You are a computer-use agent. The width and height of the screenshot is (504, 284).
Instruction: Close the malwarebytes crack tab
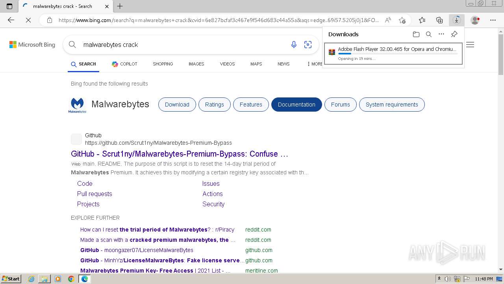(x=107, y=6)
